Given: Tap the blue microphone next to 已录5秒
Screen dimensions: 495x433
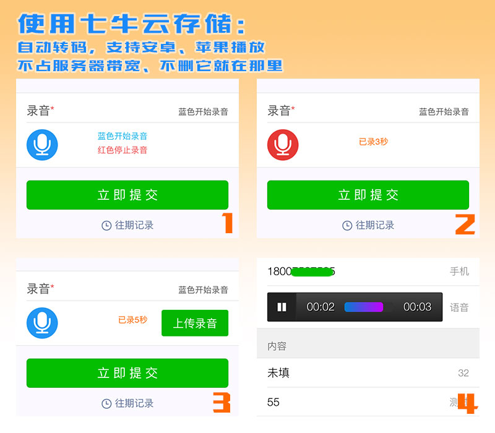Looking at the screenshot, I should point(42,323).
